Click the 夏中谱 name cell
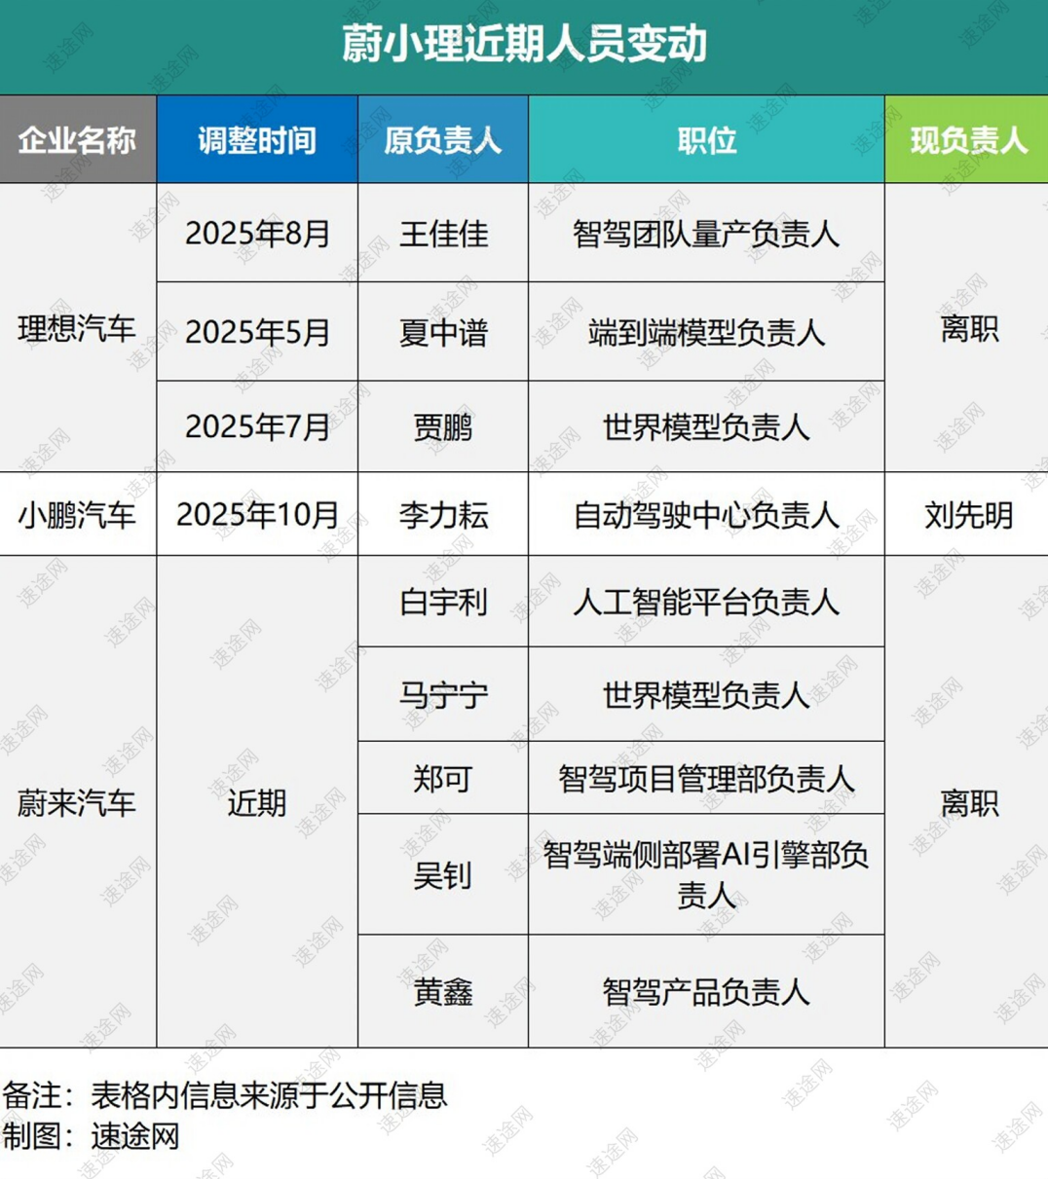This screenshot has height=1179, width=1048. coord(443,332)
